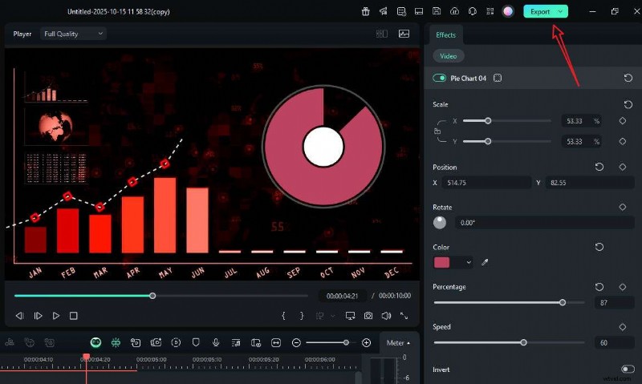Image resolution: width=642 pixels, height=384 pixels.
Task: Click the Export button
Action: tap(540, 11)
